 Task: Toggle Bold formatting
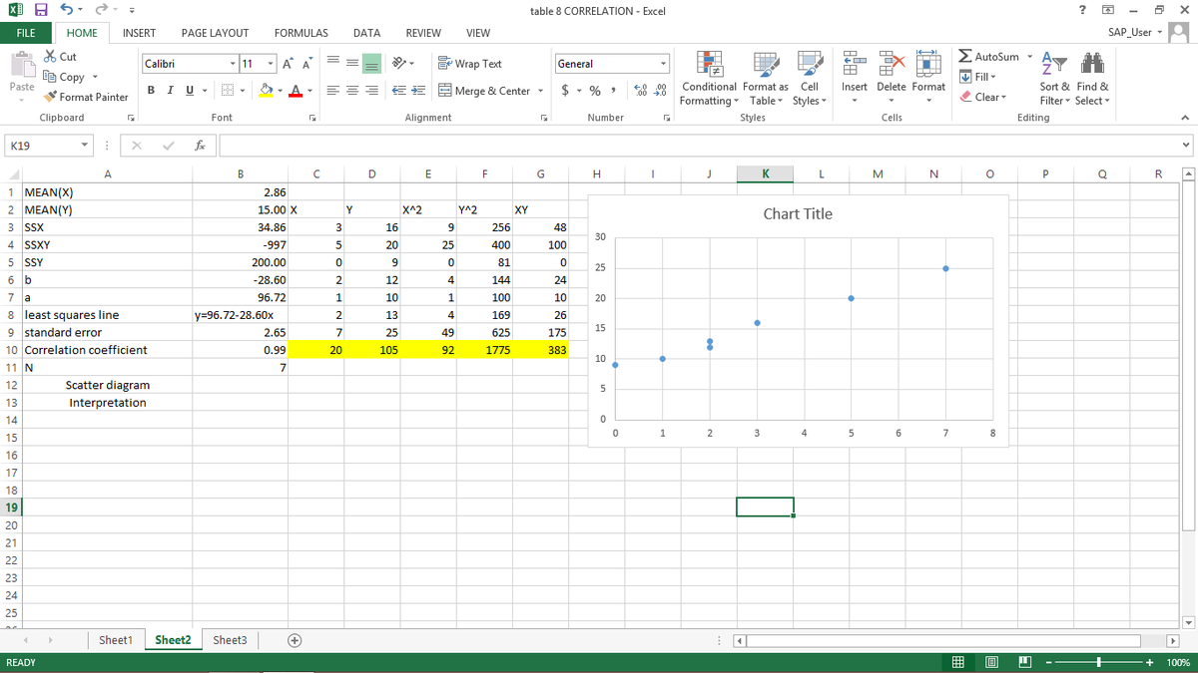pos(151,91)
